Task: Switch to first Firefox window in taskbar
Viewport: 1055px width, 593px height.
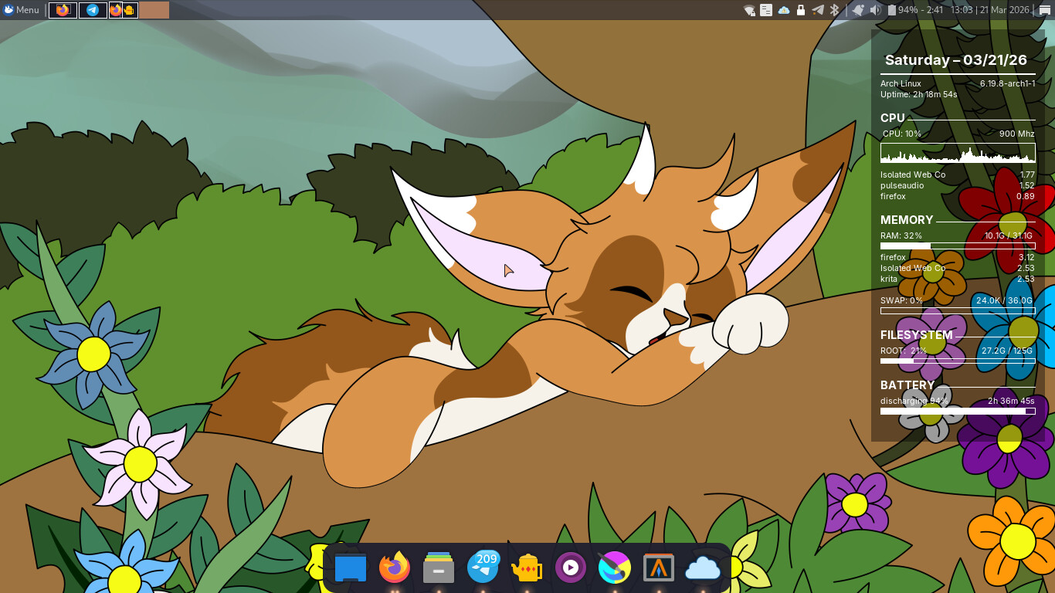Action: (x=63, y=10)
